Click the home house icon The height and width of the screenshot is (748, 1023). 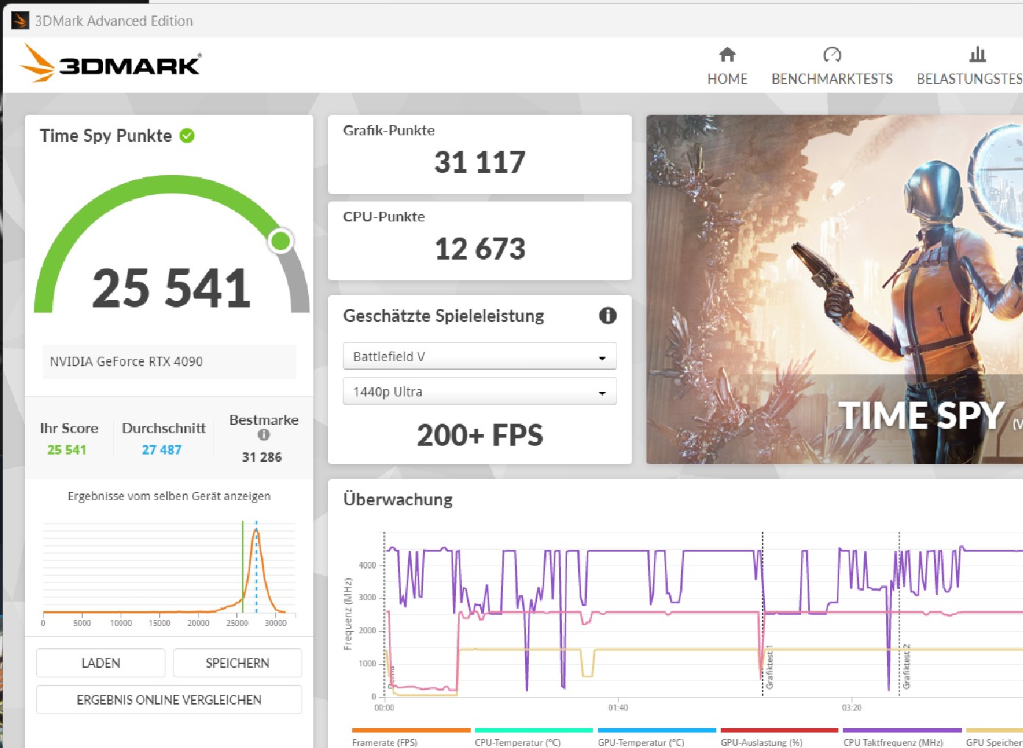click(x=727, y=54)
